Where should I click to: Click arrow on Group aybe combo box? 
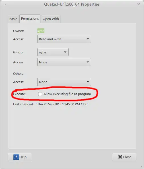click(x=65, y=52)
